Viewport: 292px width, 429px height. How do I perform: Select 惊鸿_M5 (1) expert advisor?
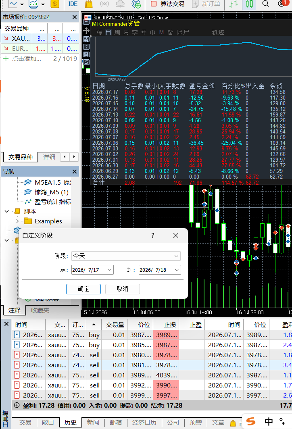click(x=46, y=192)
